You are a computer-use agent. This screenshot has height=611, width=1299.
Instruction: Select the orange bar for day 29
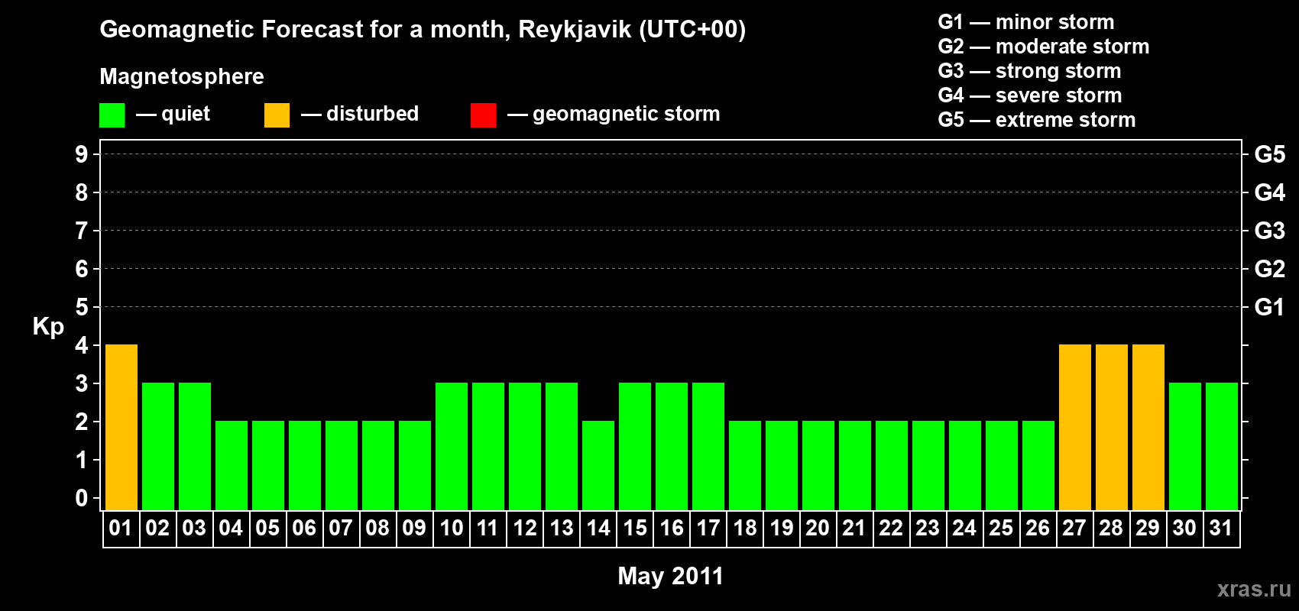click(1148, 427)
